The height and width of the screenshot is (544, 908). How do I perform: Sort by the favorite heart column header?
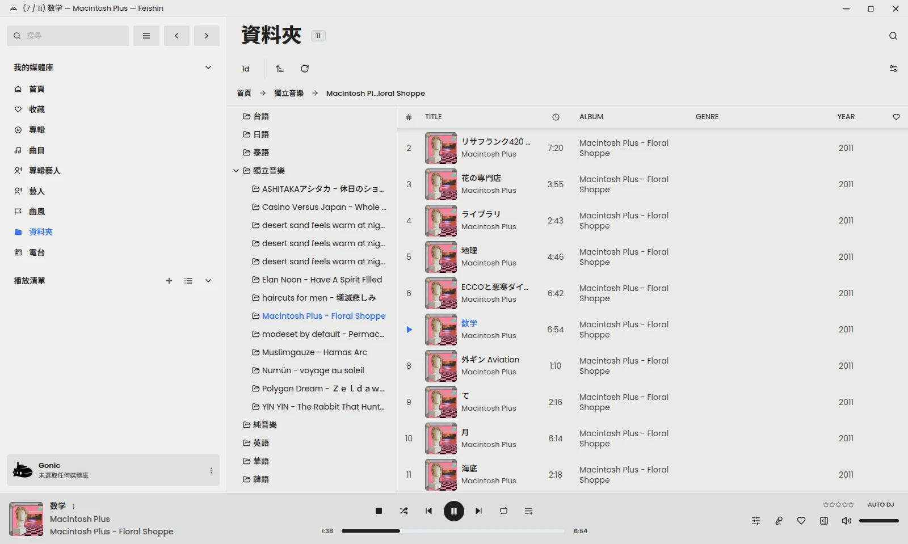[x=896, y=117]
